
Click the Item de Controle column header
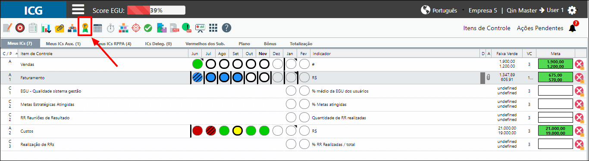(x=103, y=53)
